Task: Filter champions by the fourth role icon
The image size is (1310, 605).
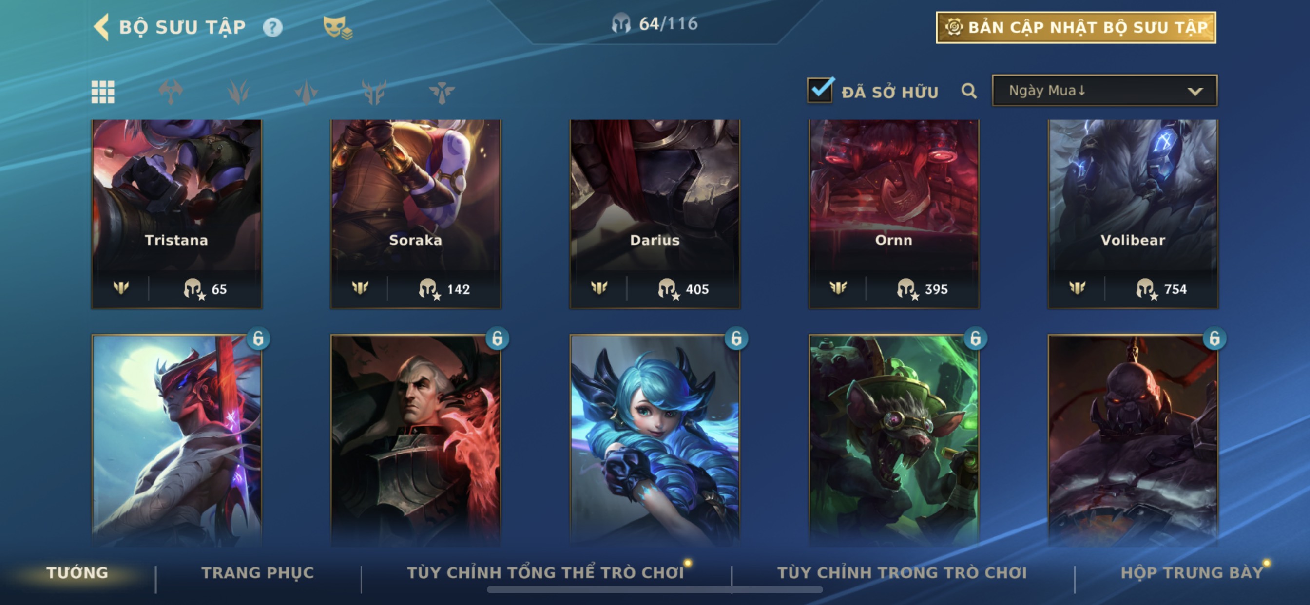Action: 374,92
